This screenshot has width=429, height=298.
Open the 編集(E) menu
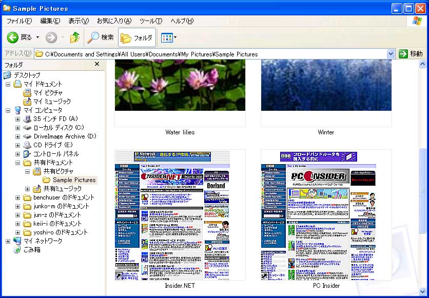click(50, 21)
